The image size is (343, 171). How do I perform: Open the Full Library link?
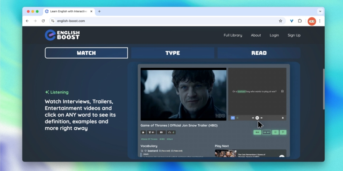(x=232, y=35)
